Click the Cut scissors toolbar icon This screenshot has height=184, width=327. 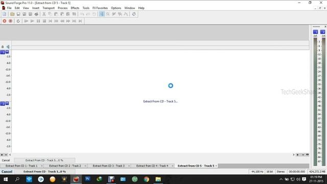tap(44, 14)
